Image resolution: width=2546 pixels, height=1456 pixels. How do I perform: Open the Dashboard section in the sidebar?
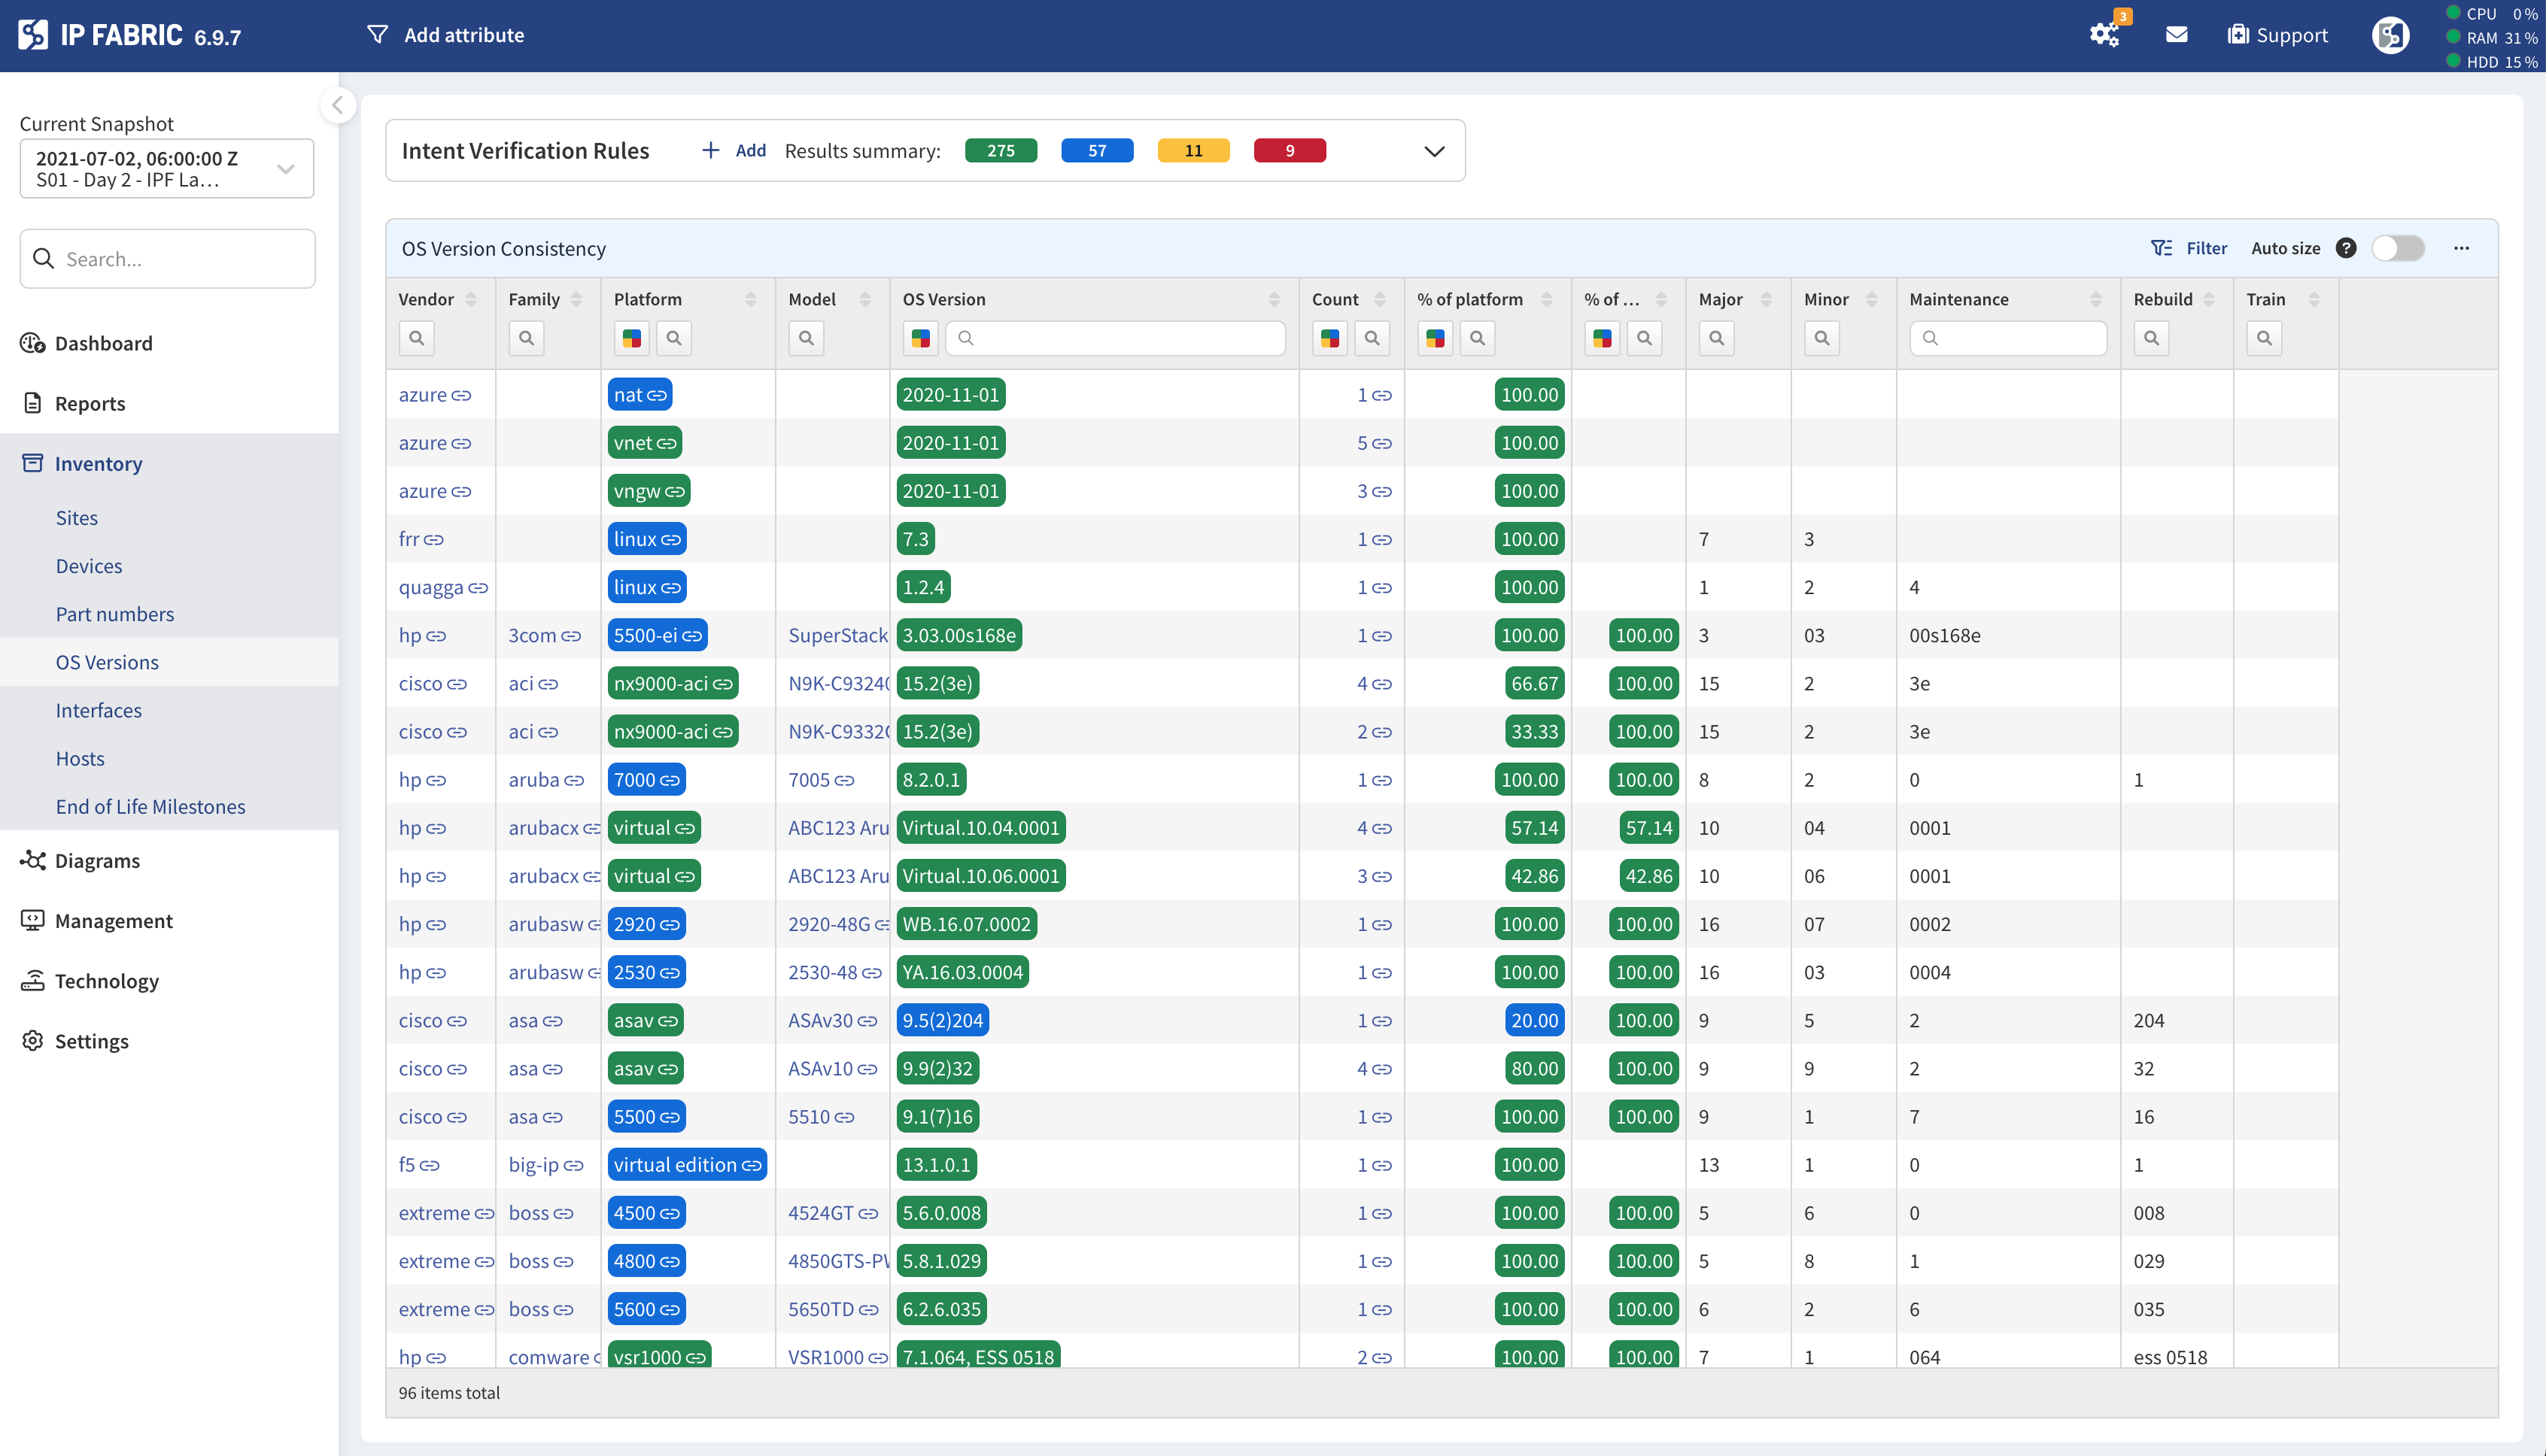102,343
